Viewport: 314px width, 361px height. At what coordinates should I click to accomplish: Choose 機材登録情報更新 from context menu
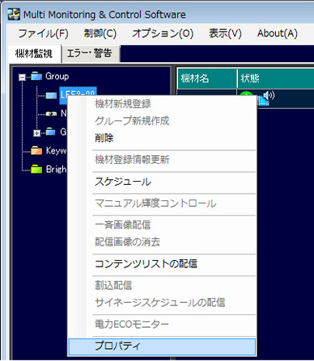click(x=162, y=160)
